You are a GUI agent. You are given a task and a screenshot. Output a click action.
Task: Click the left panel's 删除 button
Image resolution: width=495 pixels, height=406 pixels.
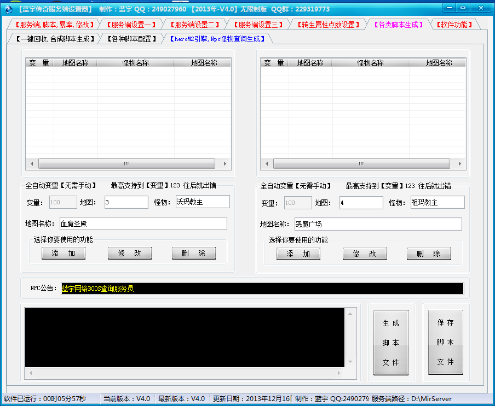194,253
